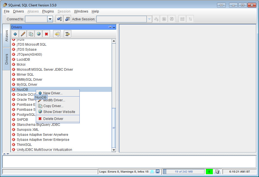Click the red status icon next to NuoDB
This screenshot has height=177, width=259.
[14, 90]
